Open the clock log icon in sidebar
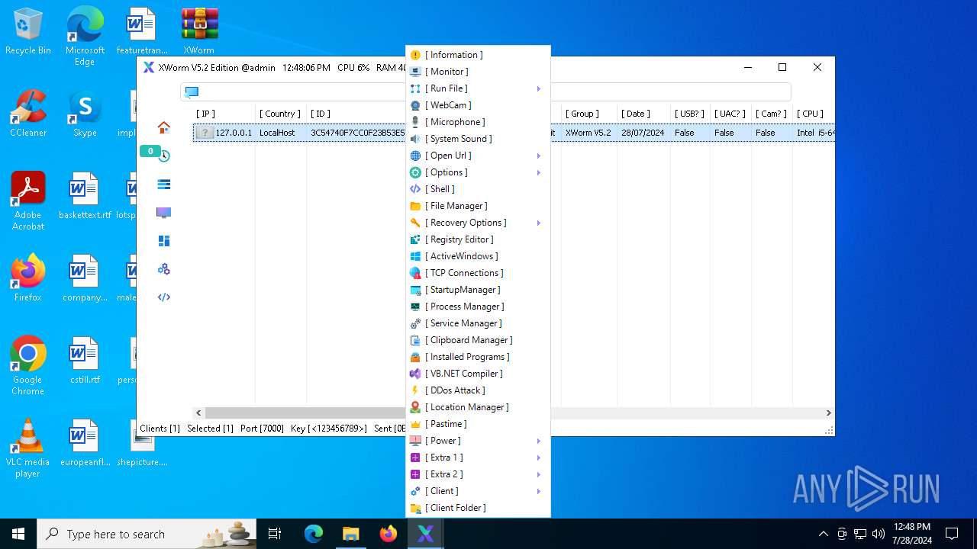 tap(163, 156)
